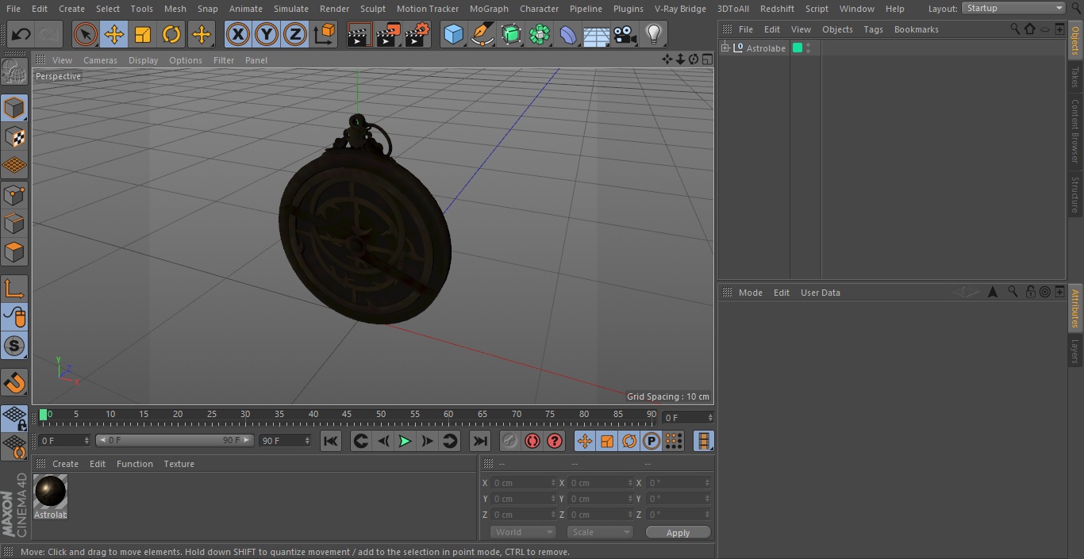1084x559 pixels.
Task: Render the current view (clapperboard)
Action: pos(360,34)
